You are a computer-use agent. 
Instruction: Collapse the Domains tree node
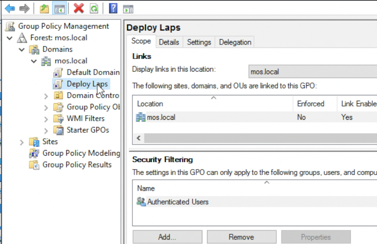[22, 50]
